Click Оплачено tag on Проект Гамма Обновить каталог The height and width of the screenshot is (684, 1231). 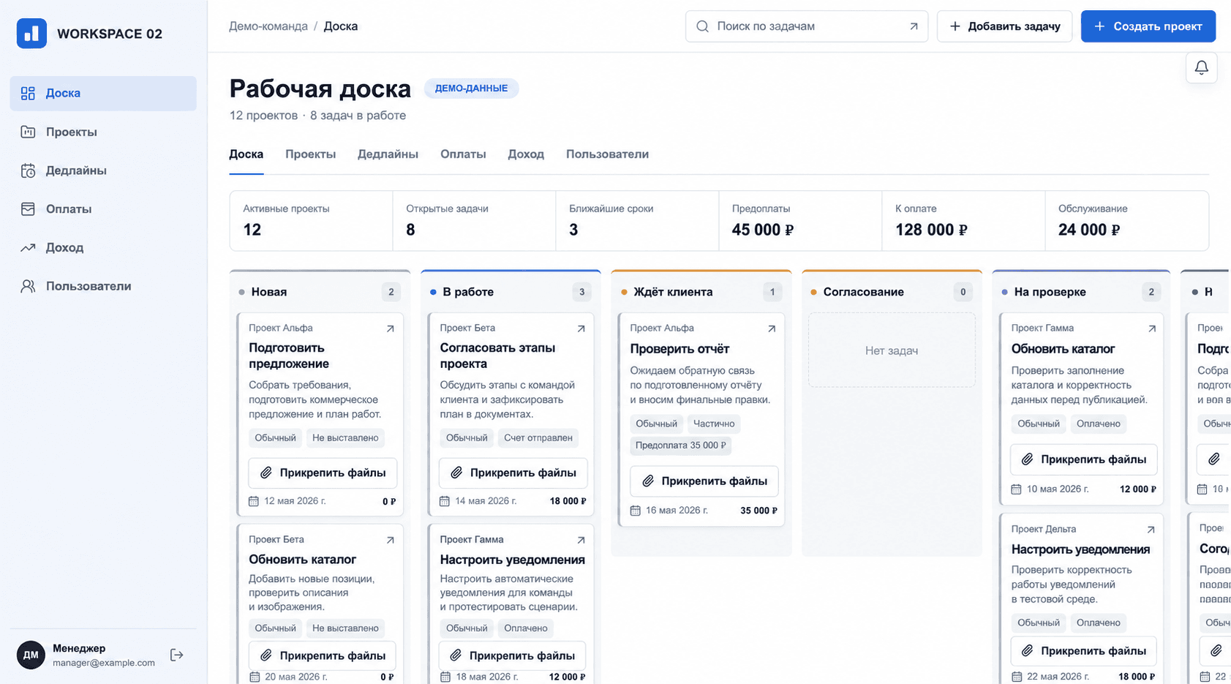(x=1098, y=424)
